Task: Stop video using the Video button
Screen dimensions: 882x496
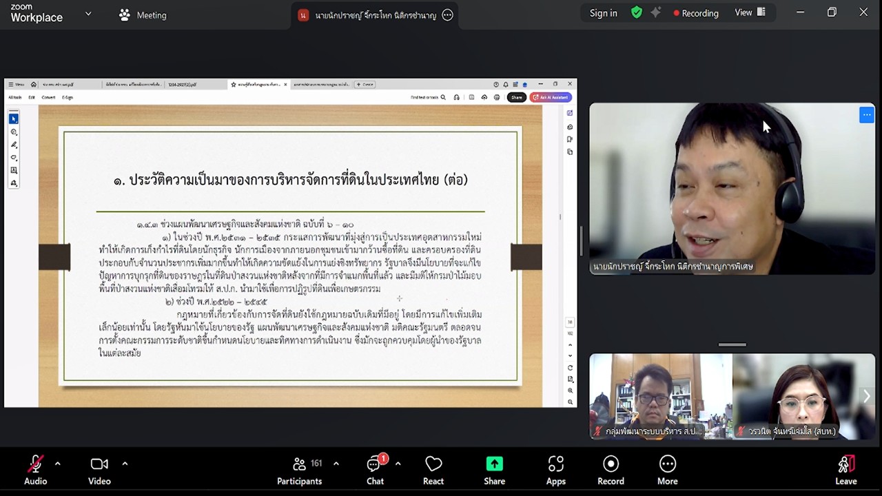Action: pyautogui.click(x=99, y=469)
